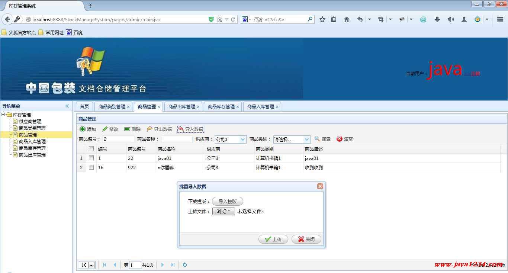Collapse the navigation menu panel
This screenshot has height=273, width=508.
[67, 106]
